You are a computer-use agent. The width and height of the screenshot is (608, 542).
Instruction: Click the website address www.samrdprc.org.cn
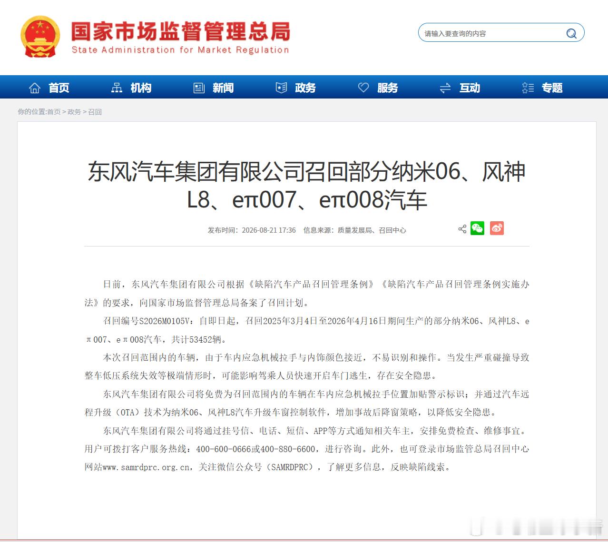coord(146,467)
